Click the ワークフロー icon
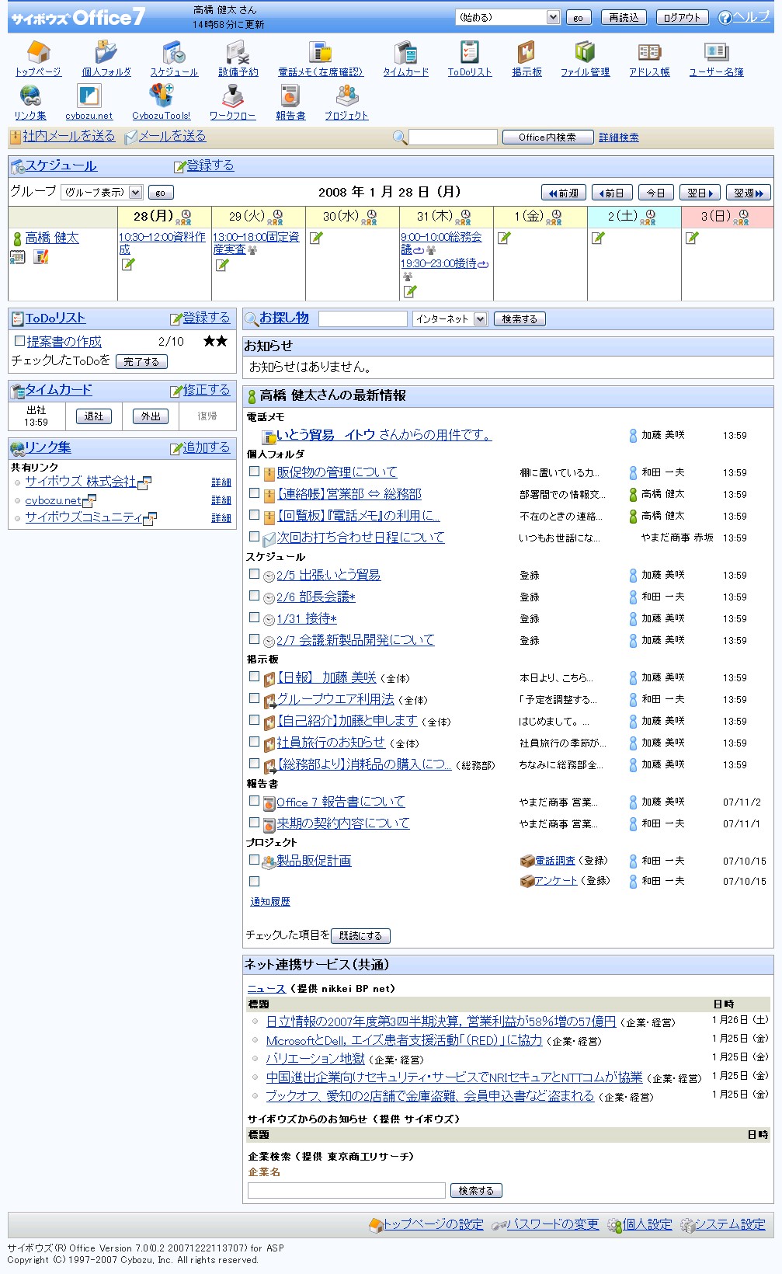 tap(232, 96)
